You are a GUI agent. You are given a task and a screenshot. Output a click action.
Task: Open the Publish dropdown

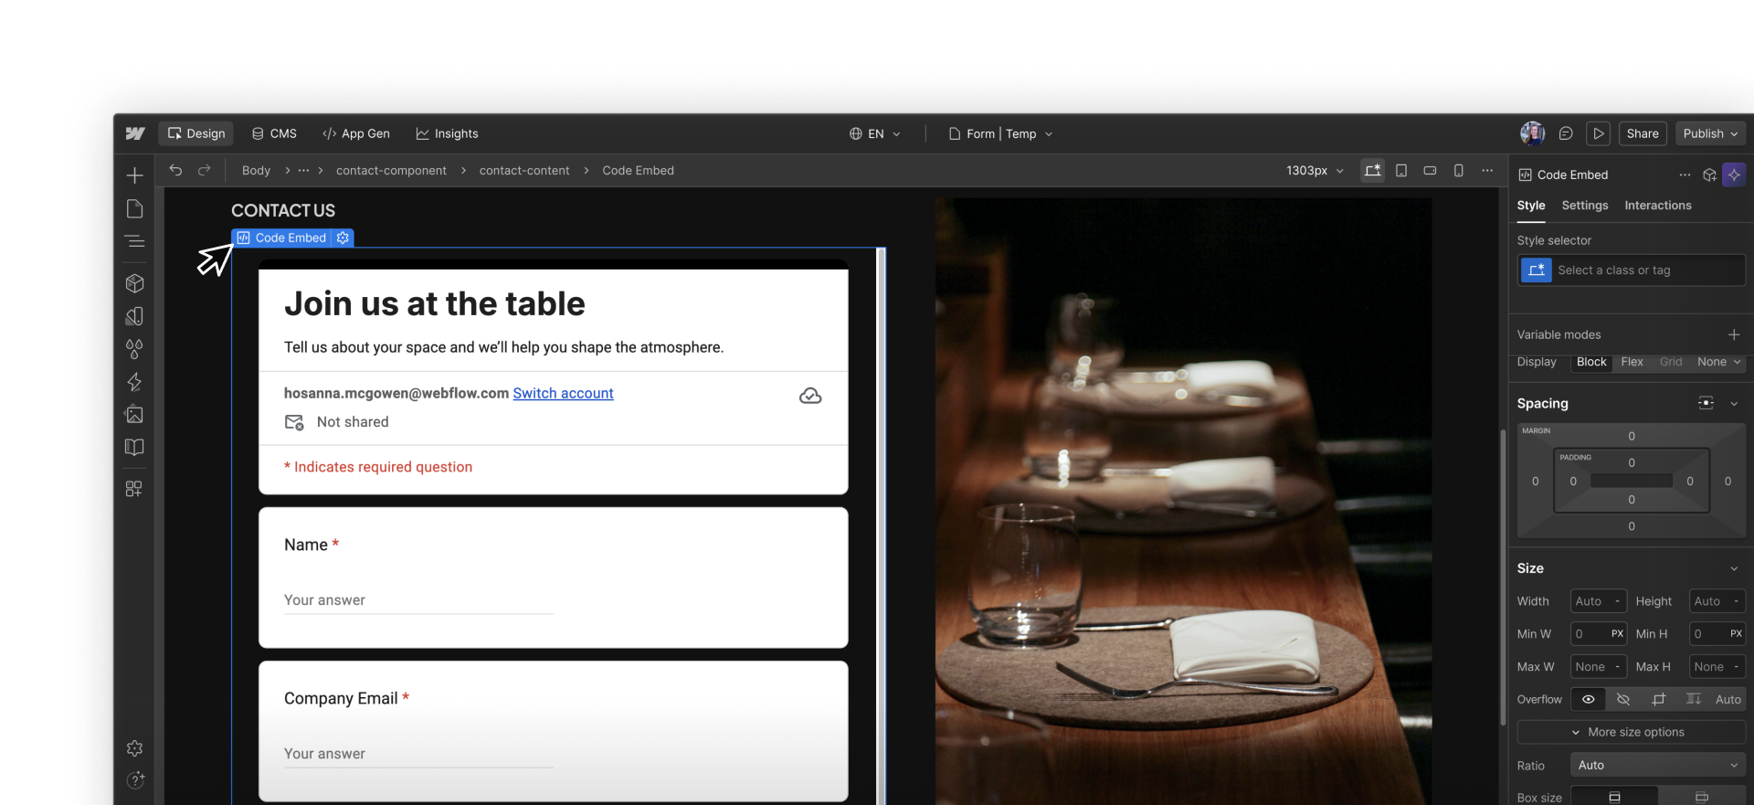[x=1710, y=133]
